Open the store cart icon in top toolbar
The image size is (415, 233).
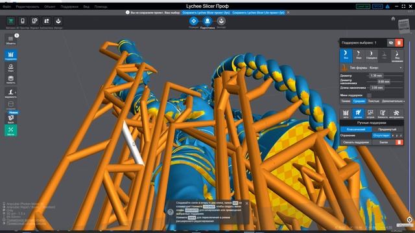[x=10, y=21]
